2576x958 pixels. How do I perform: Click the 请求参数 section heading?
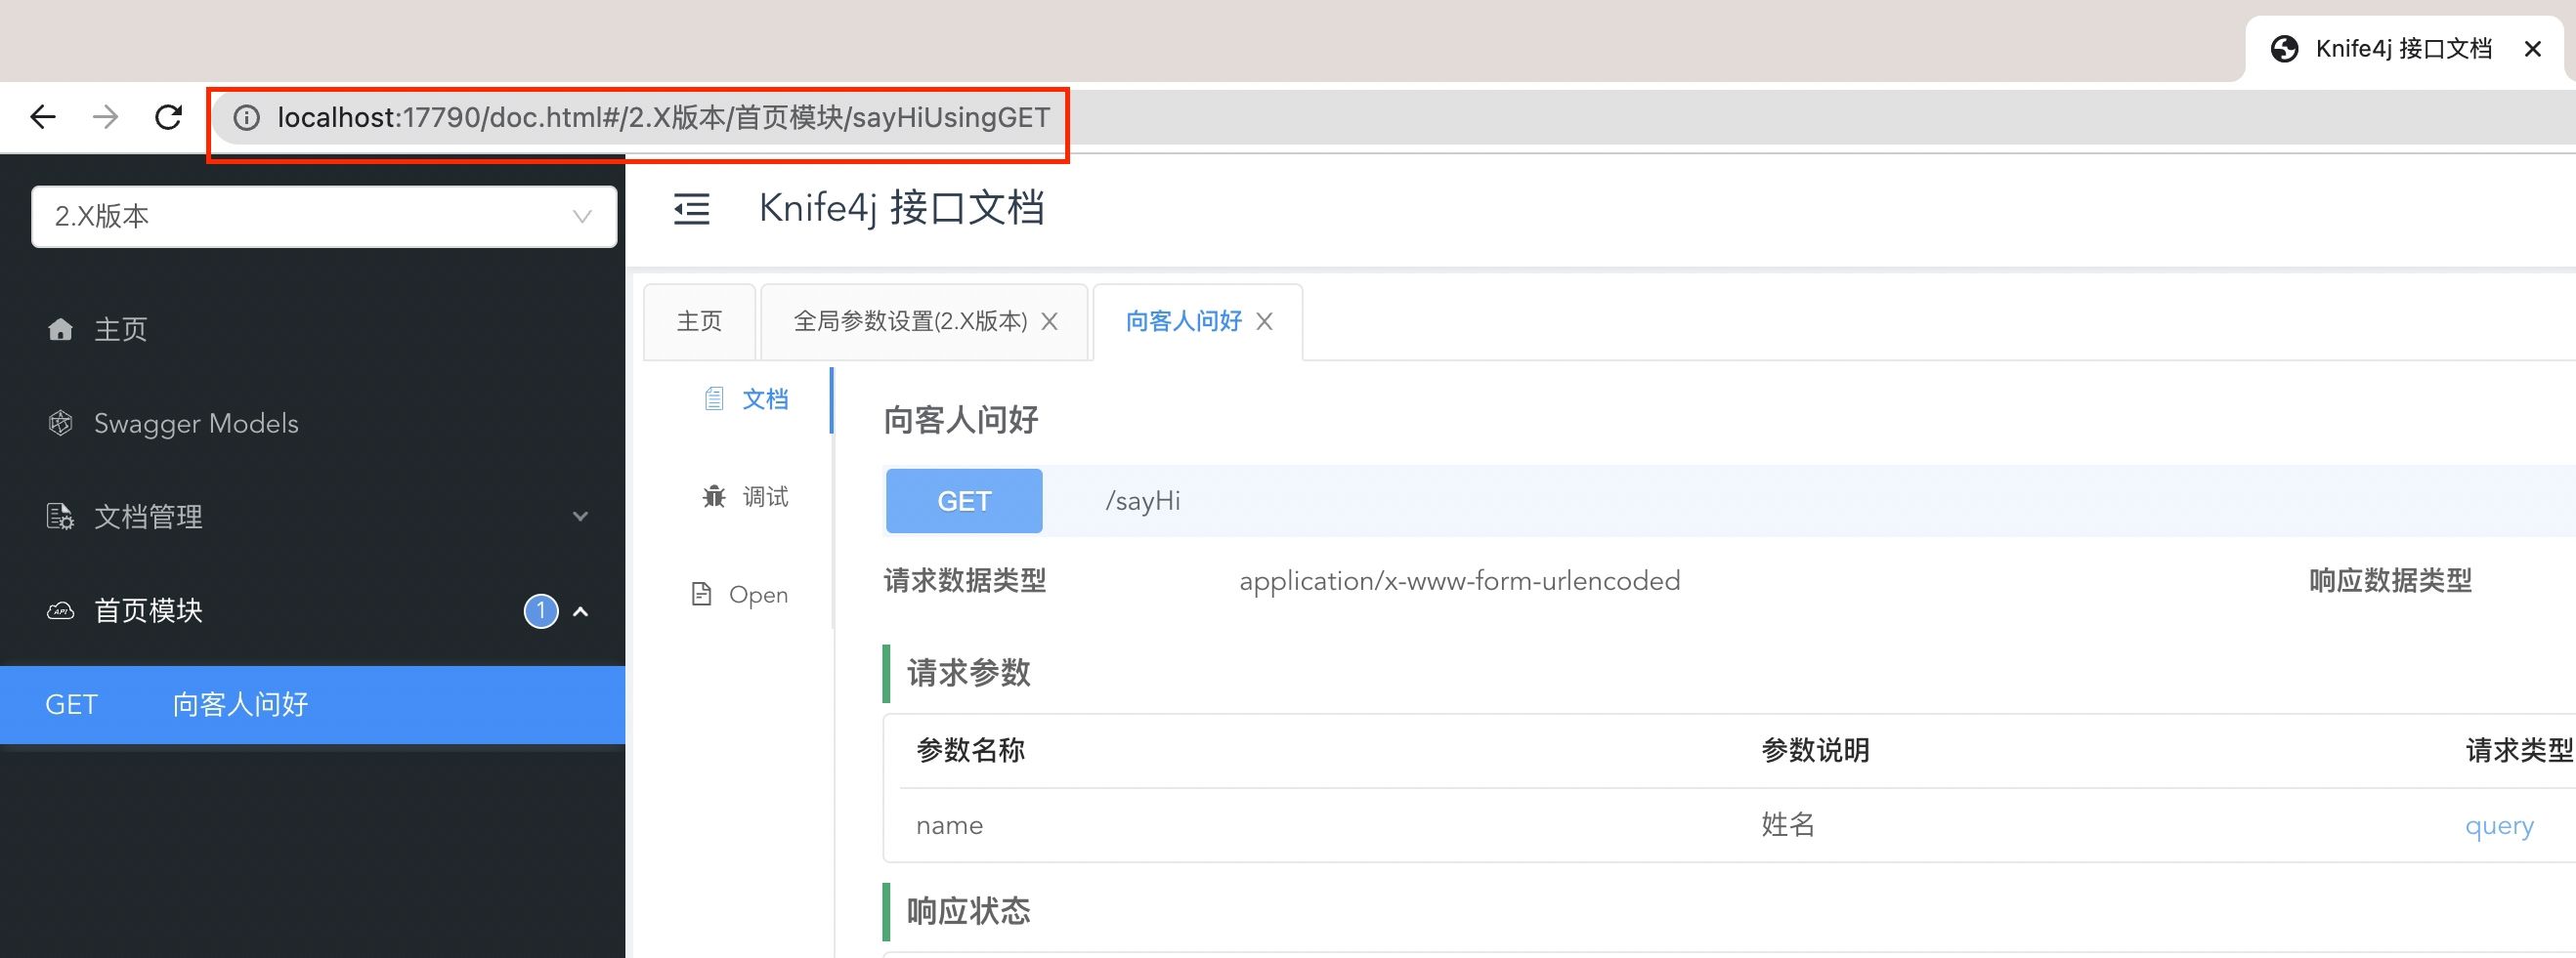[x=968, y=673]
